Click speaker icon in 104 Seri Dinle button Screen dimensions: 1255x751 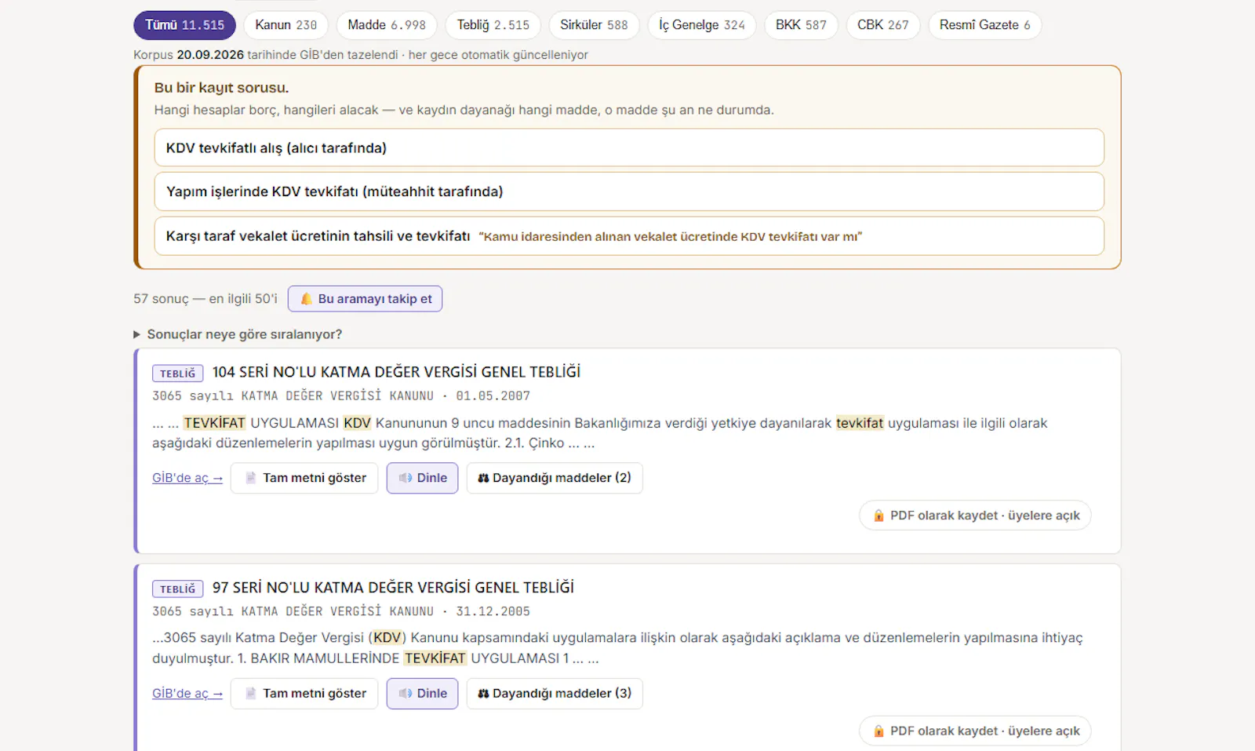pos(406,478)
